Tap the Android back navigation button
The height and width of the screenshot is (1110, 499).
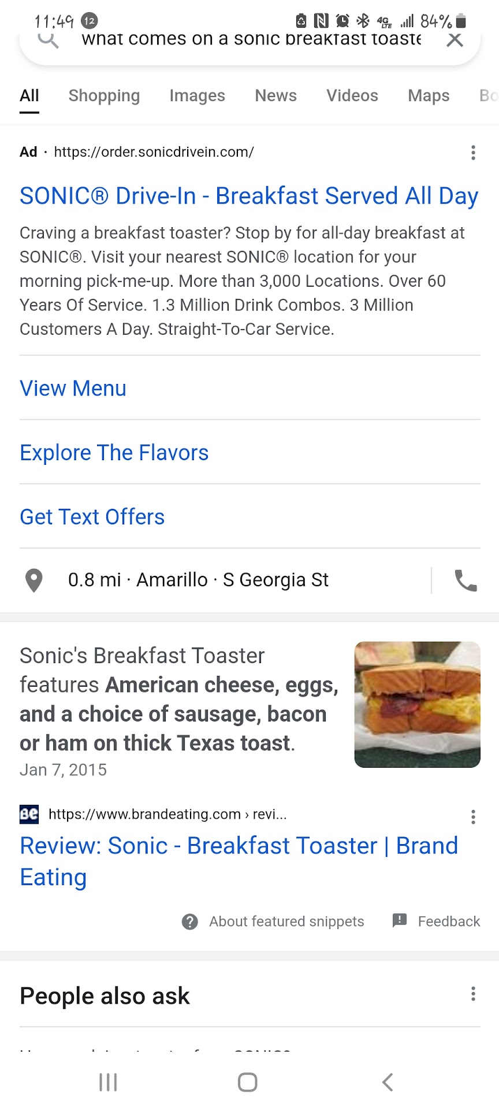coord(388,1082)
